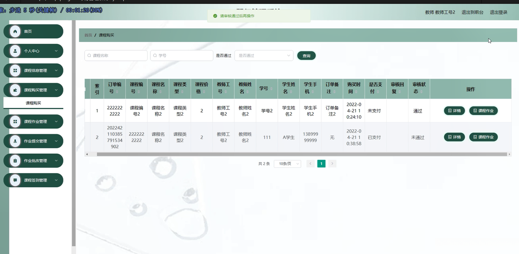Click the icon beside 课程购买管理
519x254 pixels.
[x=15, y=90]
